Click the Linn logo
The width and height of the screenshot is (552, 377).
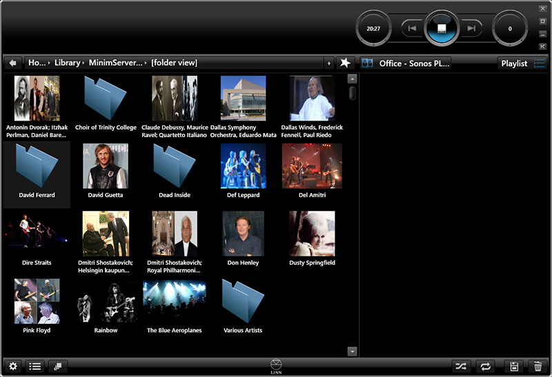coord(276,367)
